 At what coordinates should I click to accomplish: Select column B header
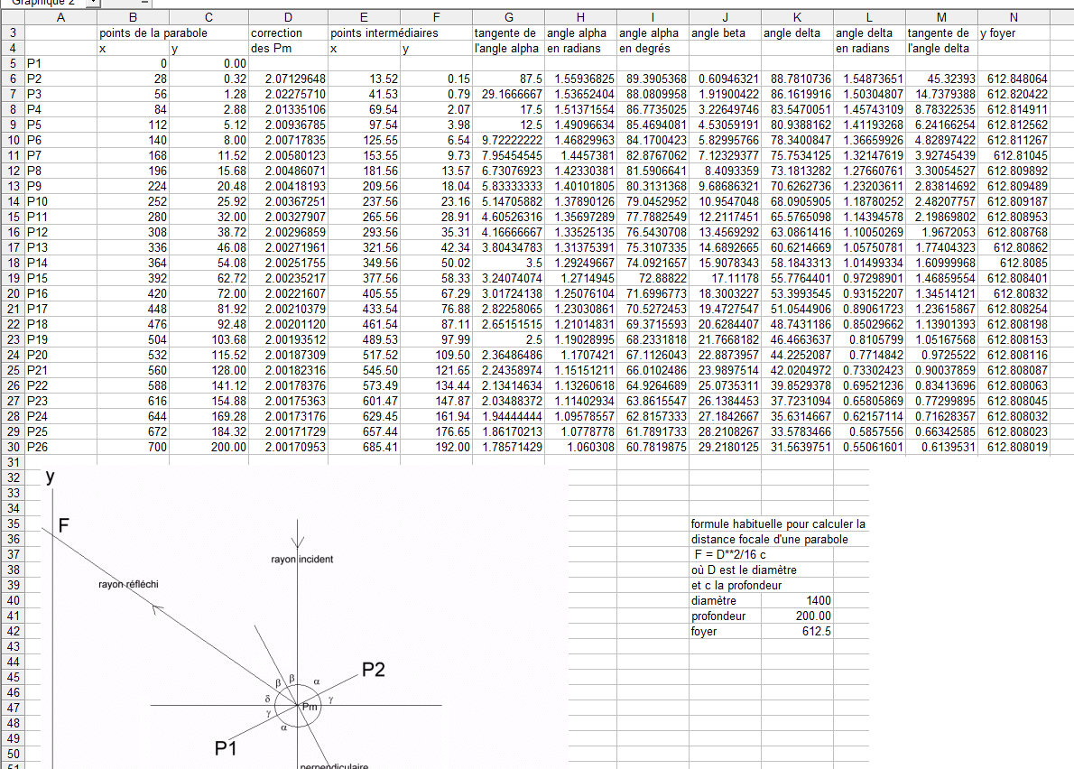pyautogui.click(x=133, y=17)
